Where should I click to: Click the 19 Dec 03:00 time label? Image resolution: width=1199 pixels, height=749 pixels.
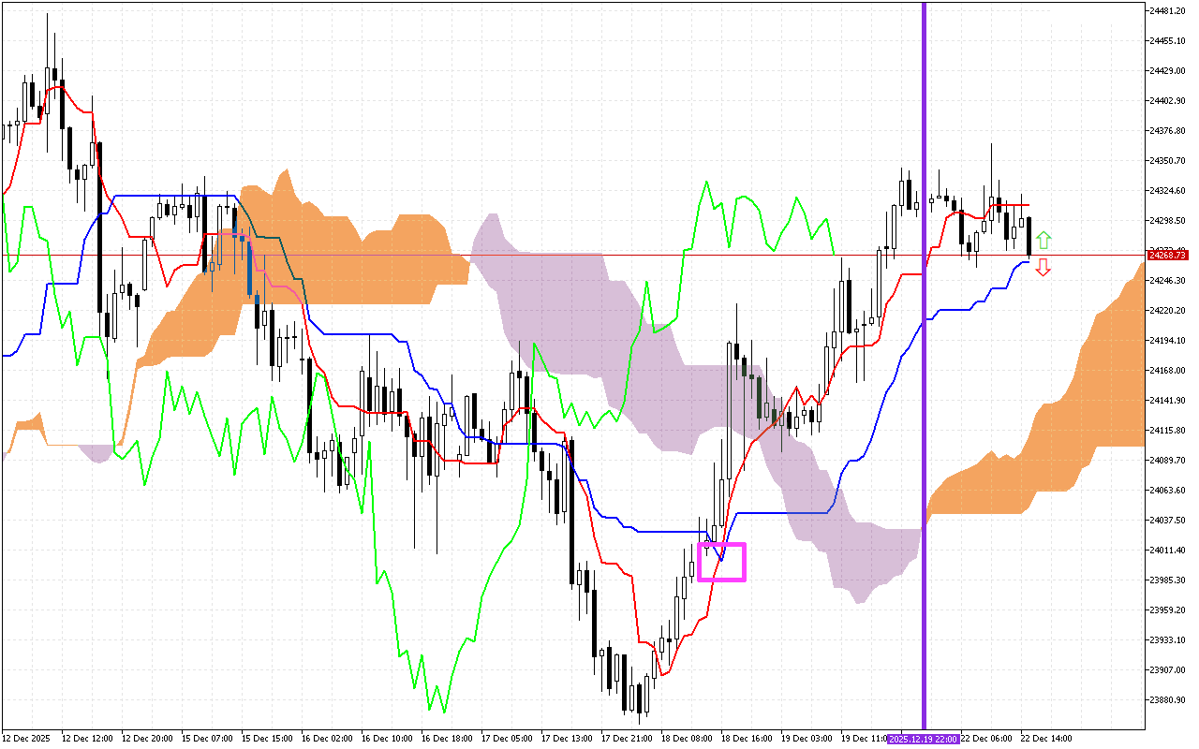[x=806, y=739]
